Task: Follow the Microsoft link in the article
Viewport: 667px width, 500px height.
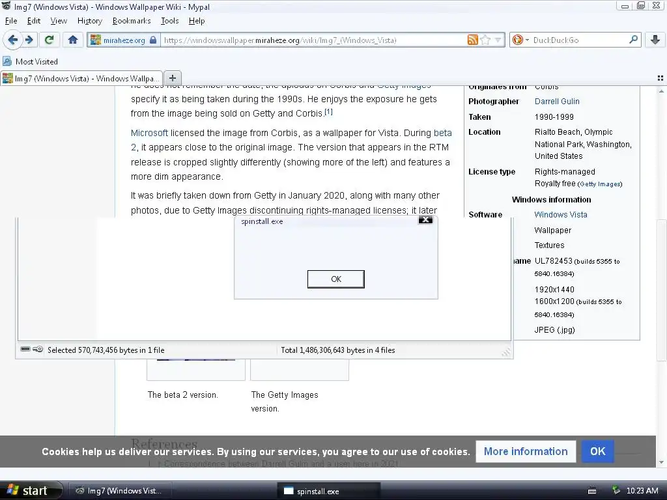Action: (x=149, y=133)
